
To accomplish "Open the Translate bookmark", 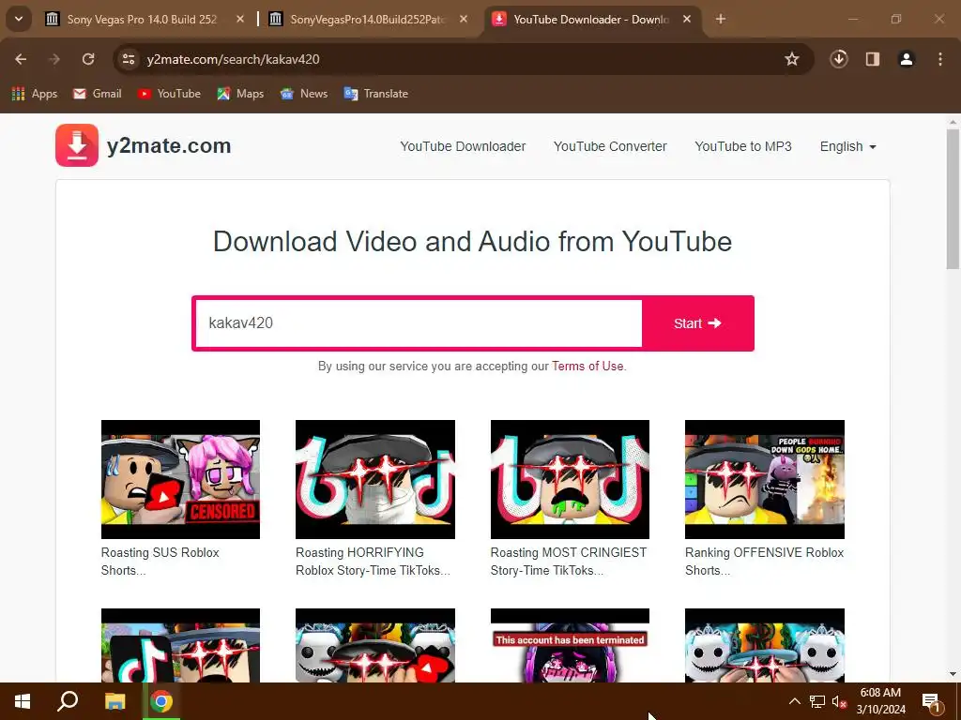I will (376, 94).
